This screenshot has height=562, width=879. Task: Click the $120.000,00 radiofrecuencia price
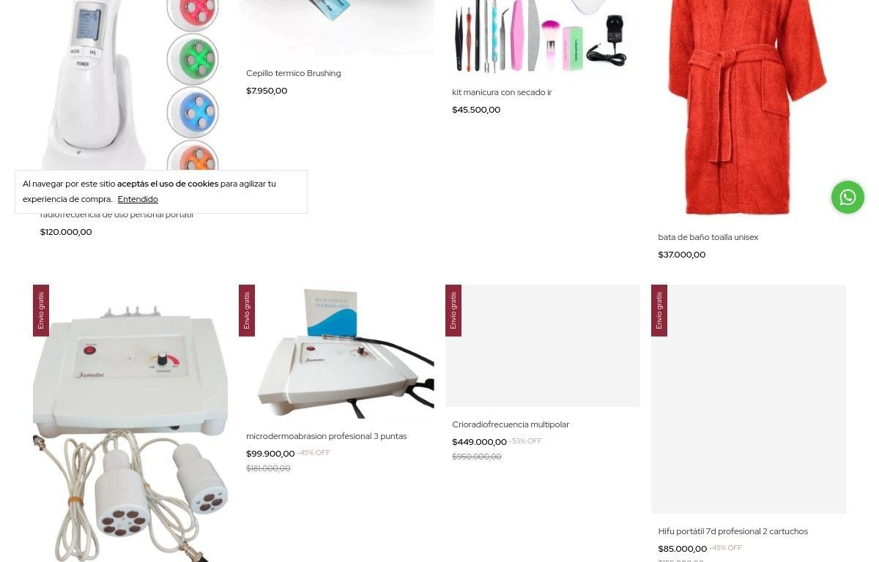coord(66,232)
